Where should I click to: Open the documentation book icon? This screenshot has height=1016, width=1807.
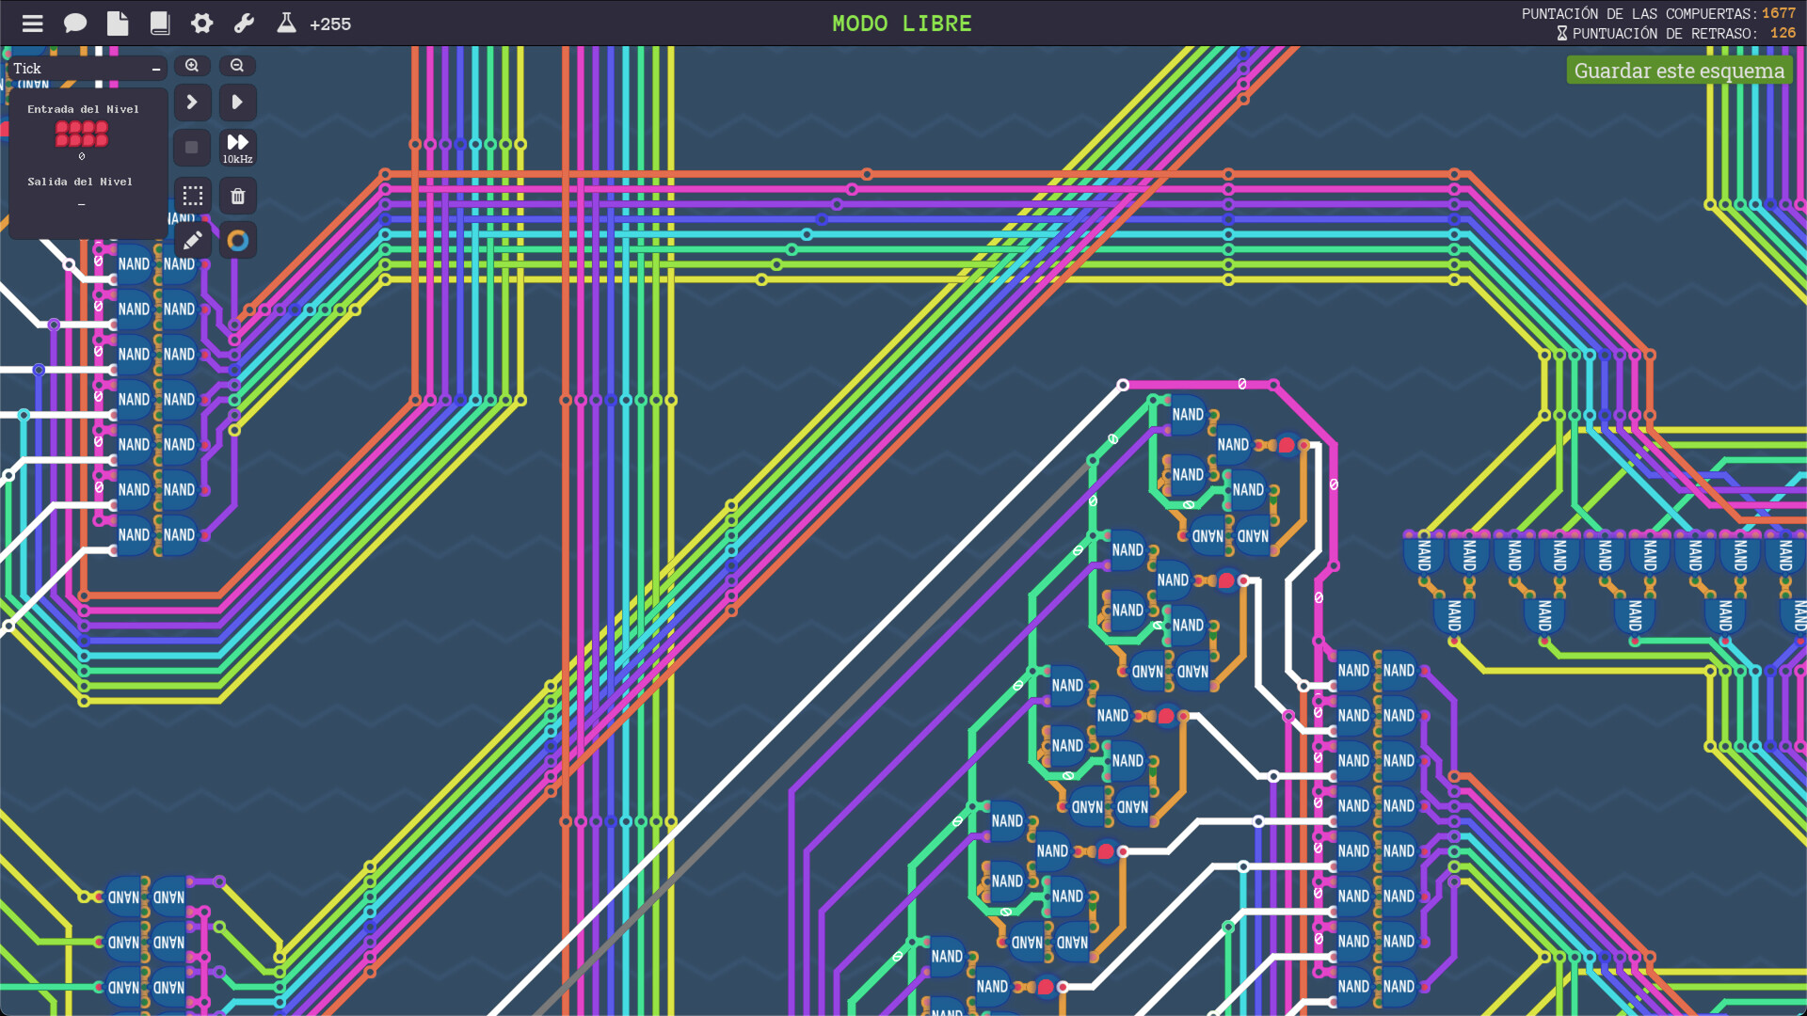pos(160,24)
